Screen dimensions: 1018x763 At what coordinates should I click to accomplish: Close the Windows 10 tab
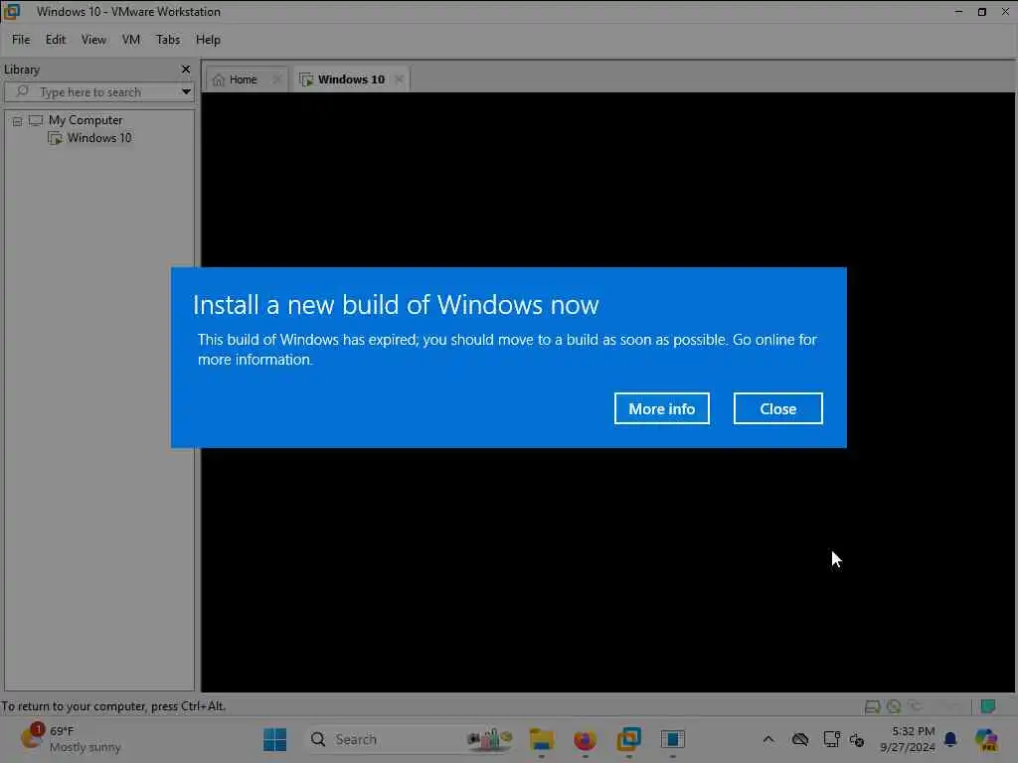point(399,79)
